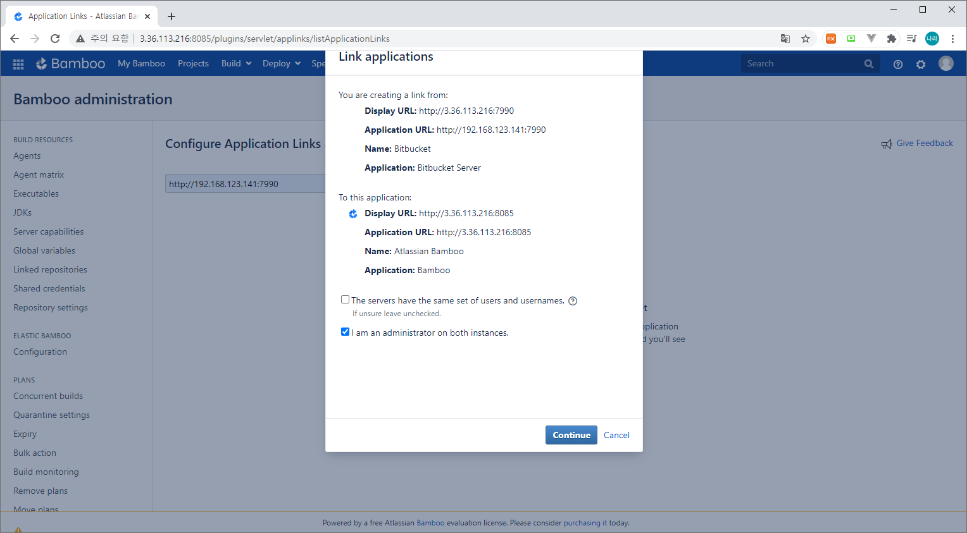Select My Bamboo in the navigation menu
The height and width of the screenshot is (533, 967).
(141, 63)
